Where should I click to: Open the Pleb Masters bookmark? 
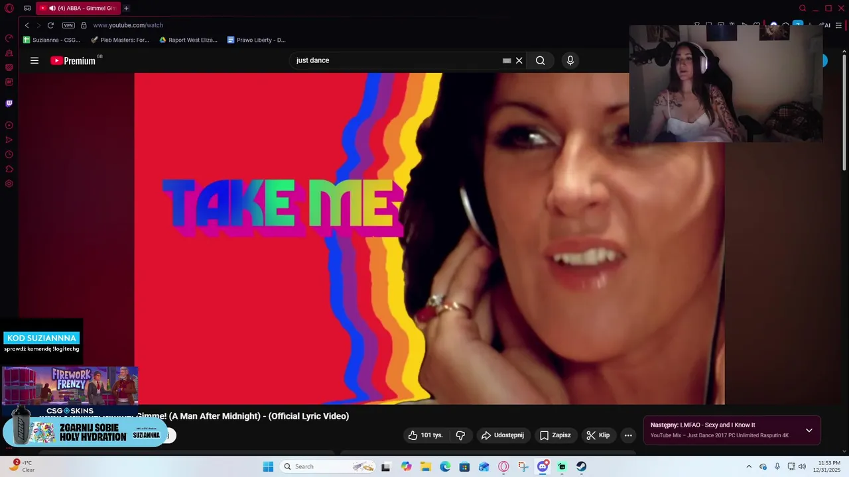(120, 40)
